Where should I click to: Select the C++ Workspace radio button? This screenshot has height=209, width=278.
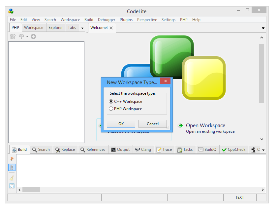pyautogui.click(x=111, y=102)
